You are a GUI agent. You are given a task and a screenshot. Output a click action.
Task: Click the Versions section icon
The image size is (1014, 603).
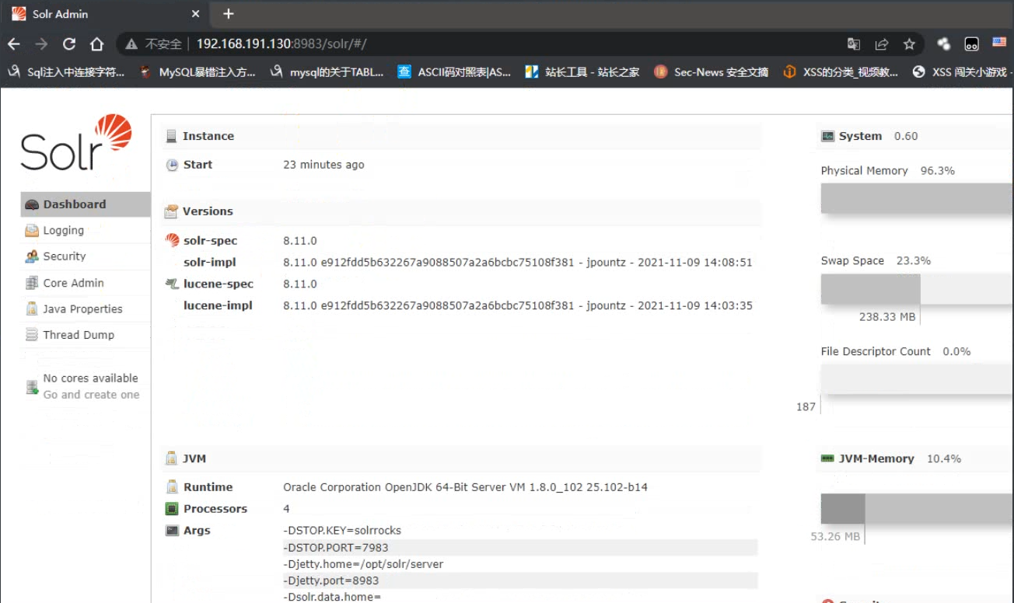pyautogui.click(x=171, y=211)
